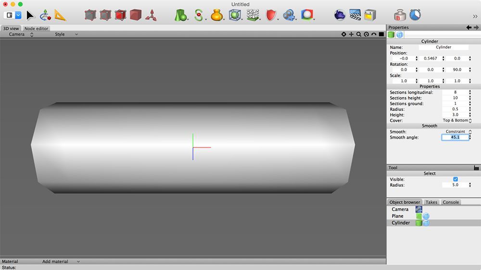Show hidden toolbar items via double chevron

(x=475, y=16)
